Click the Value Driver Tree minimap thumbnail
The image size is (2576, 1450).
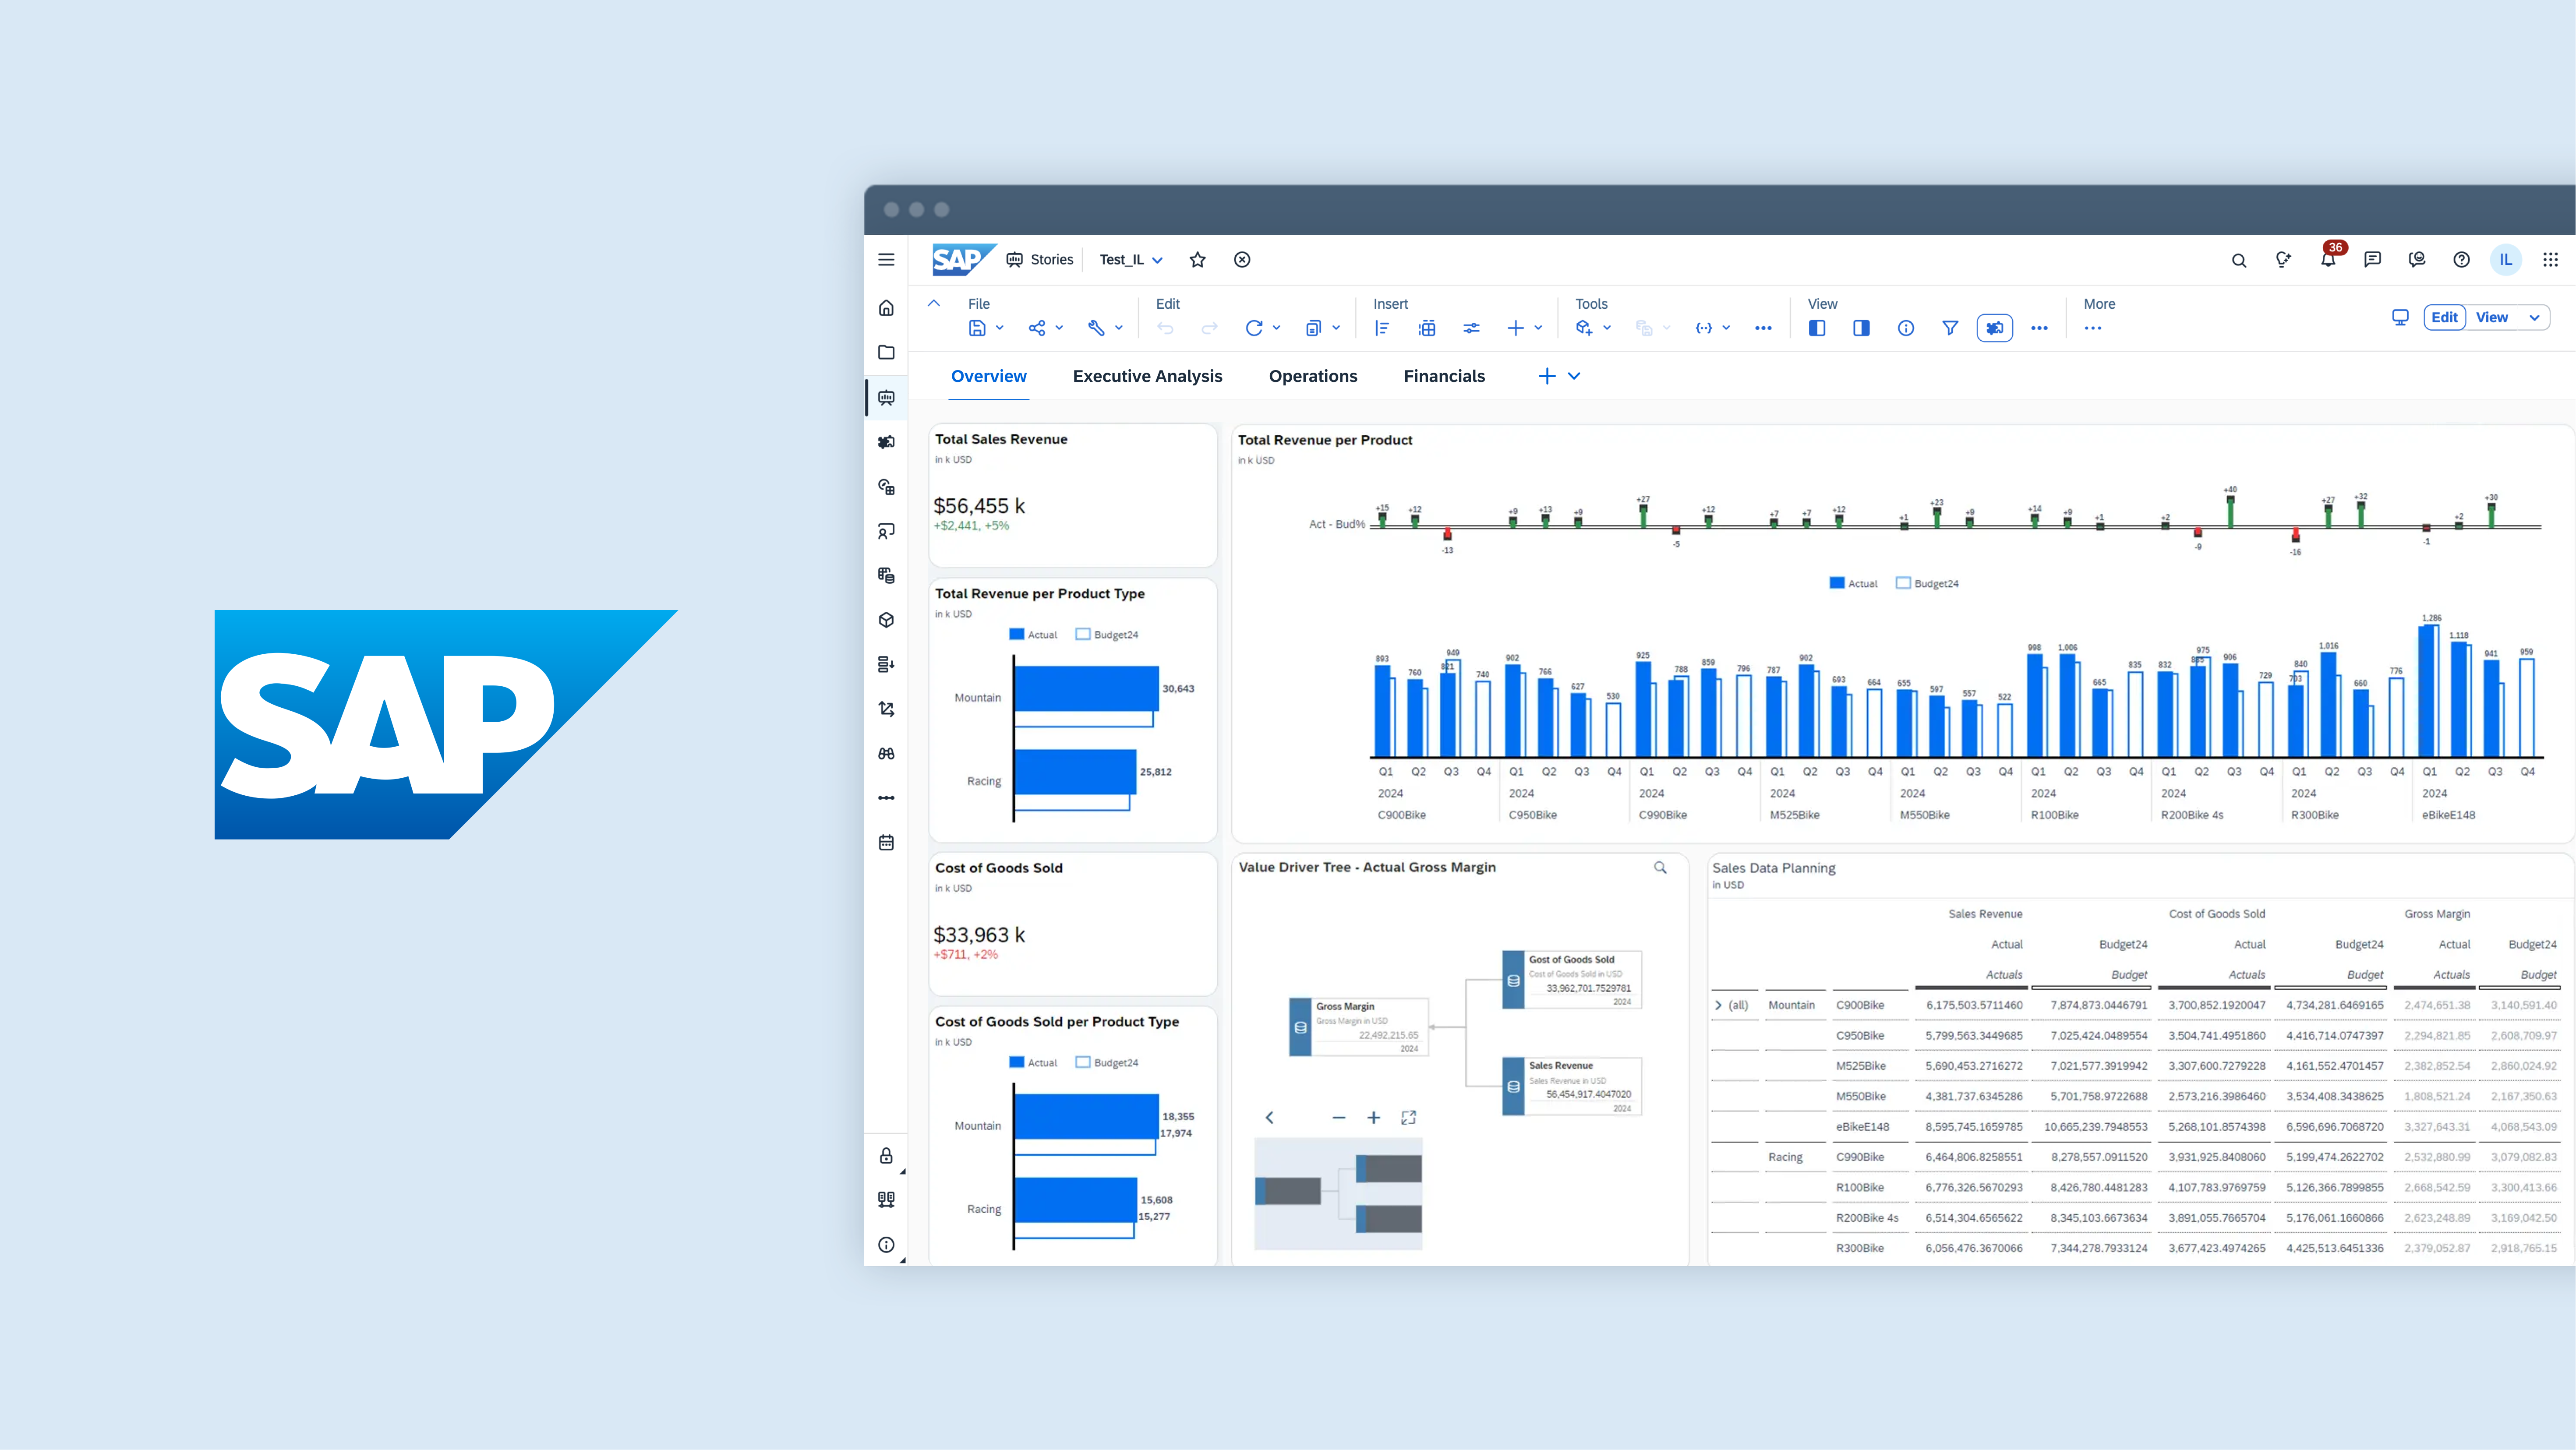pyautogui.click(x=1338, y=1194)
